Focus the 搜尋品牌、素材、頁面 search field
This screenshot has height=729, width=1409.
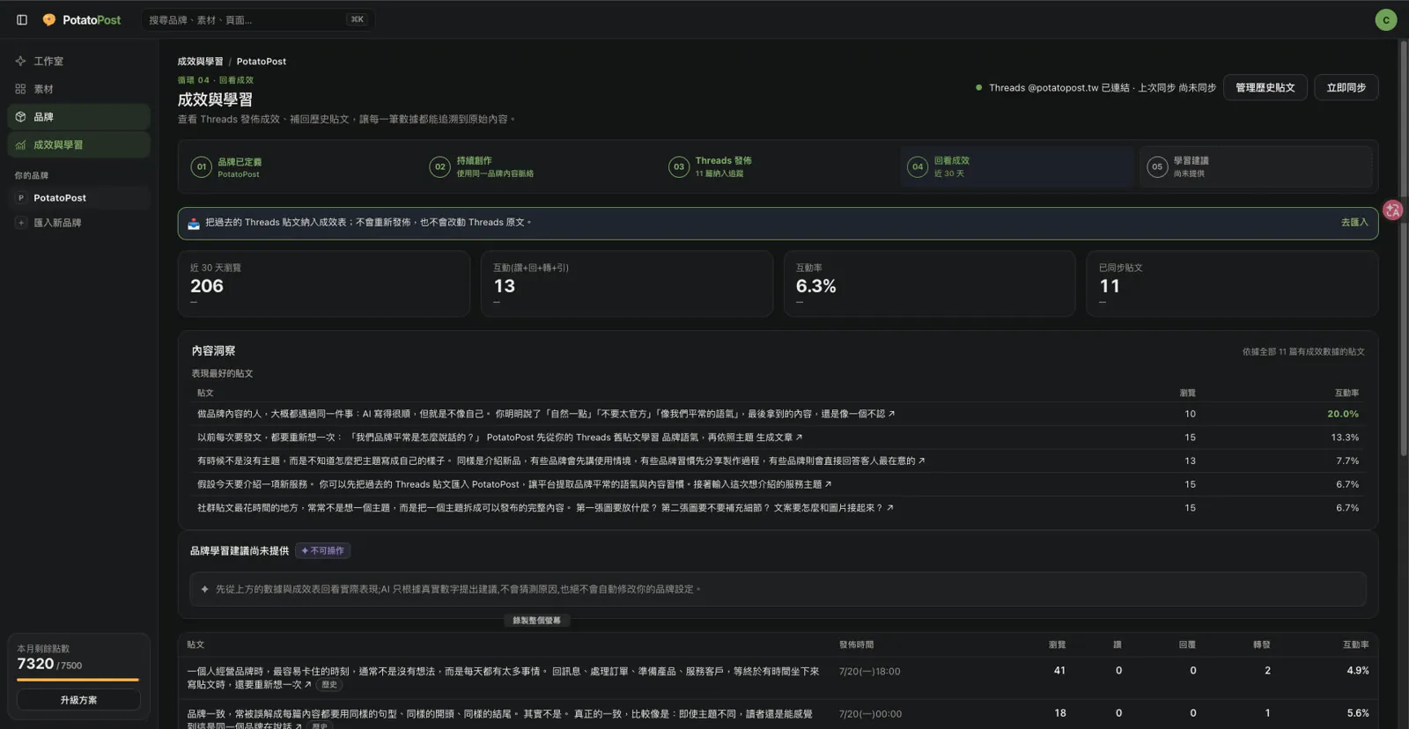click(257, 19)
